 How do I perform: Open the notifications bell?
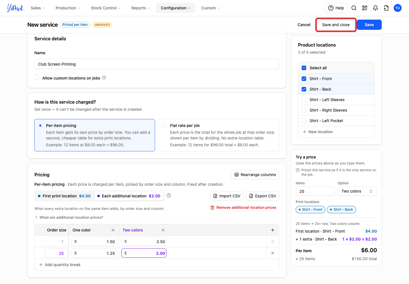click(375, 8)
